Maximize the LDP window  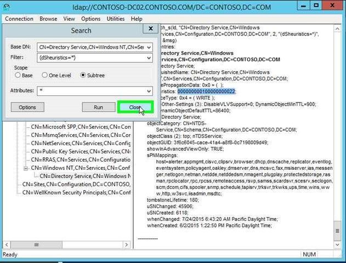(x=316, y=5)
